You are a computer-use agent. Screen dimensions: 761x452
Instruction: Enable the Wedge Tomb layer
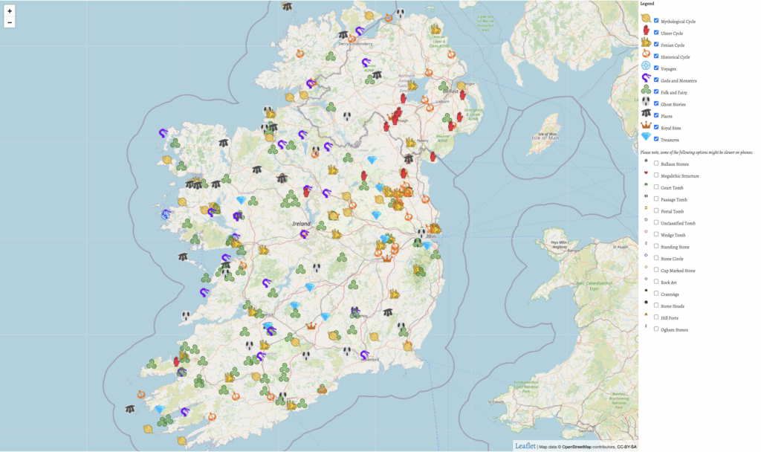pyautogui.click(x=656, y=234)
